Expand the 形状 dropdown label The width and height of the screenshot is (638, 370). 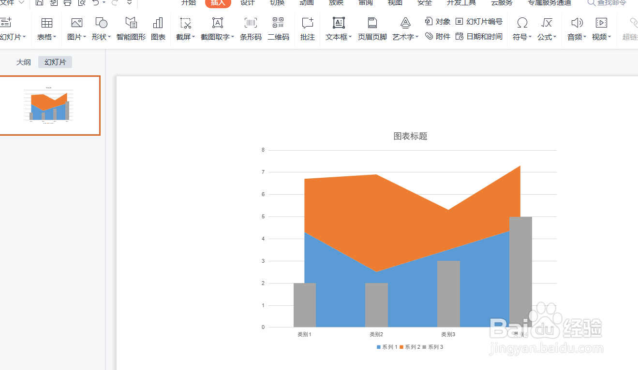point(101,37)
